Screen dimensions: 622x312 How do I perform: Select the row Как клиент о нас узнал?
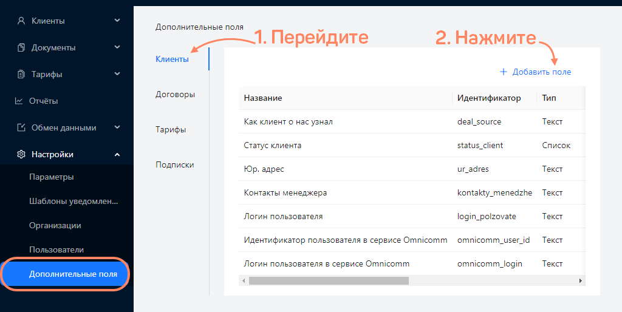tap(412, 122)
